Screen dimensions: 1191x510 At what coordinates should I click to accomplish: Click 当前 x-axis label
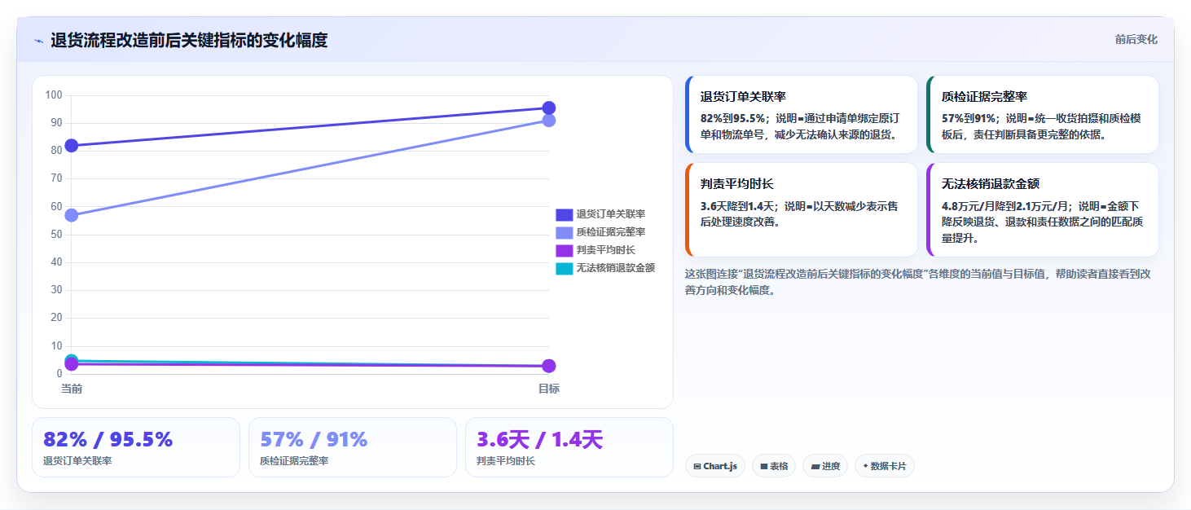click(x=72, y=389)
